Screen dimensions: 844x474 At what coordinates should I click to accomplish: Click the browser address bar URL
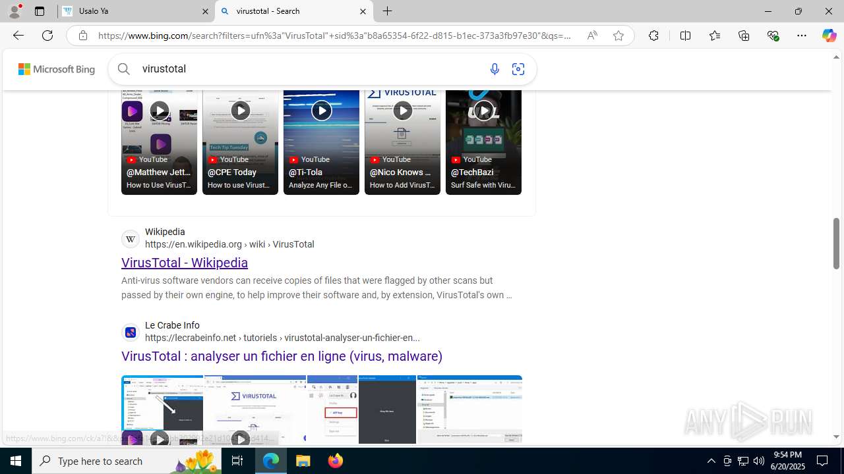[334, 36]
